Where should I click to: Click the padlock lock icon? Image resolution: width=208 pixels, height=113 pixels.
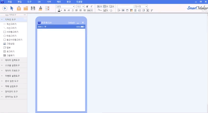click(19, 8)
